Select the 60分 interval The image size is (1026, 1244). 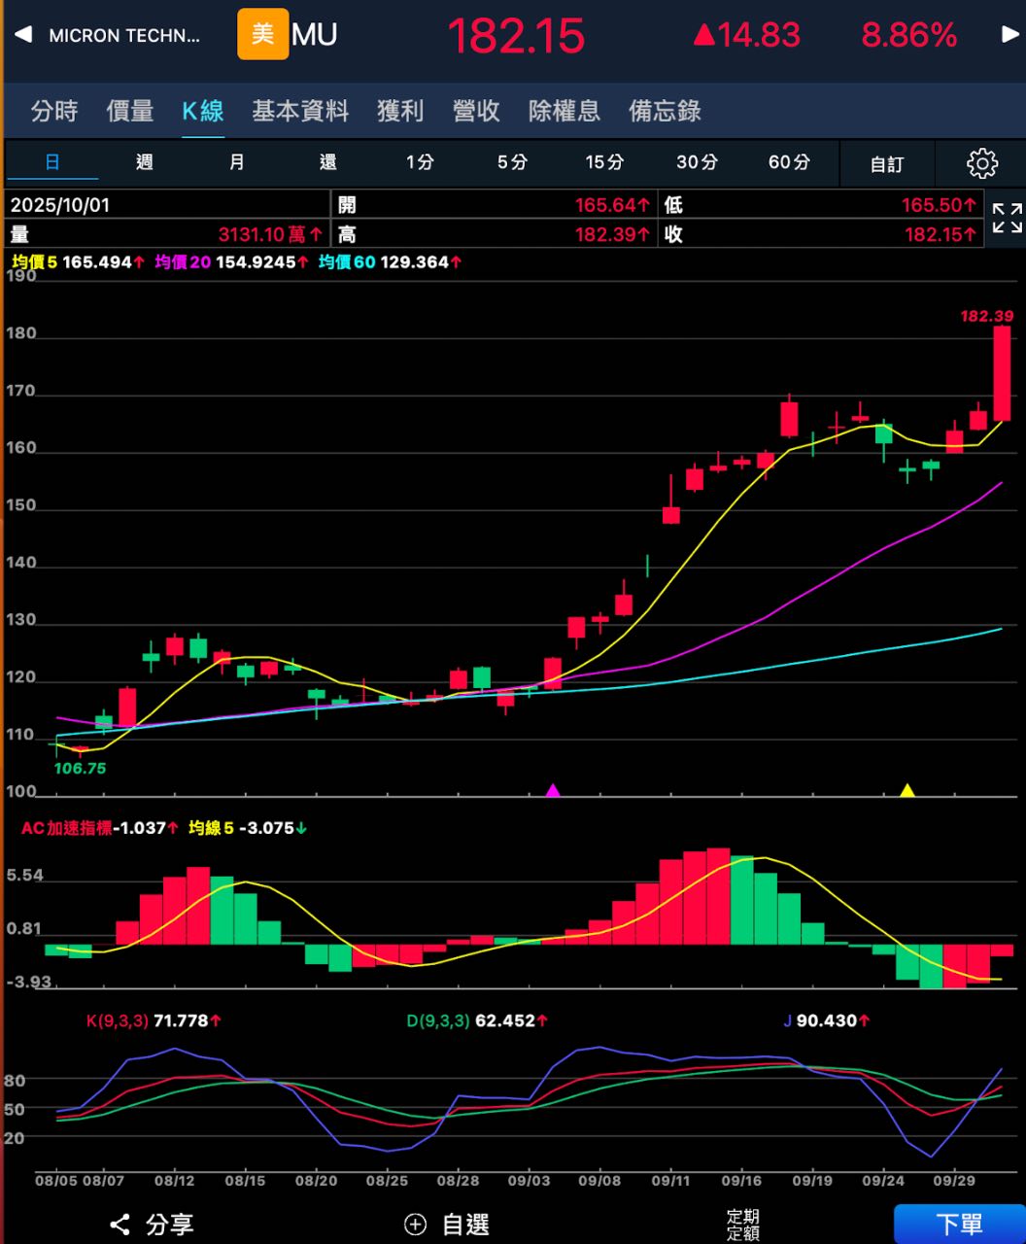coord(788,162)
